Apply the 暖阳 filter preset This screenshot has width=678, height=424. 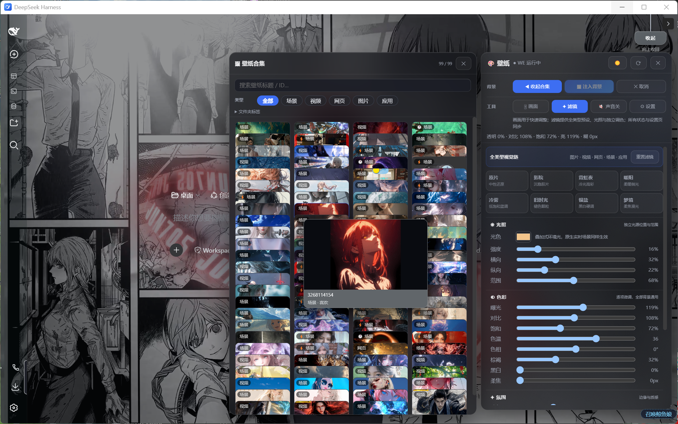click(642, 181)
